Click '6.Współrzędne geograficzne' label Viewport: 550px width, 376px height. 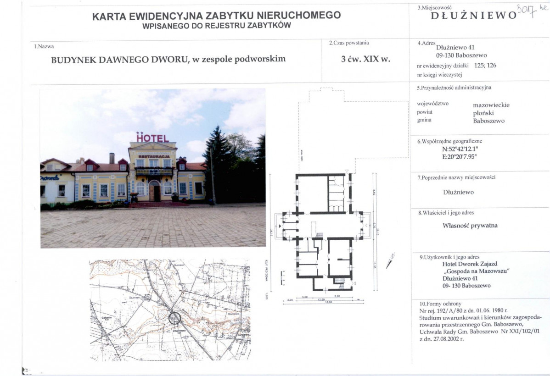pyautogui.click(x=449, y=142)
